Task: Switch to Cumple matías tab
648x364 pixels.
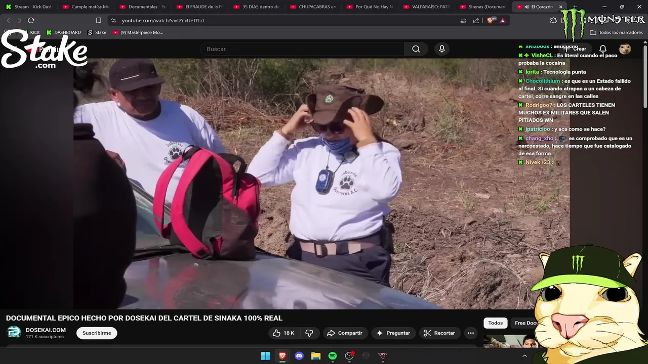Action: tap(86, 7)
